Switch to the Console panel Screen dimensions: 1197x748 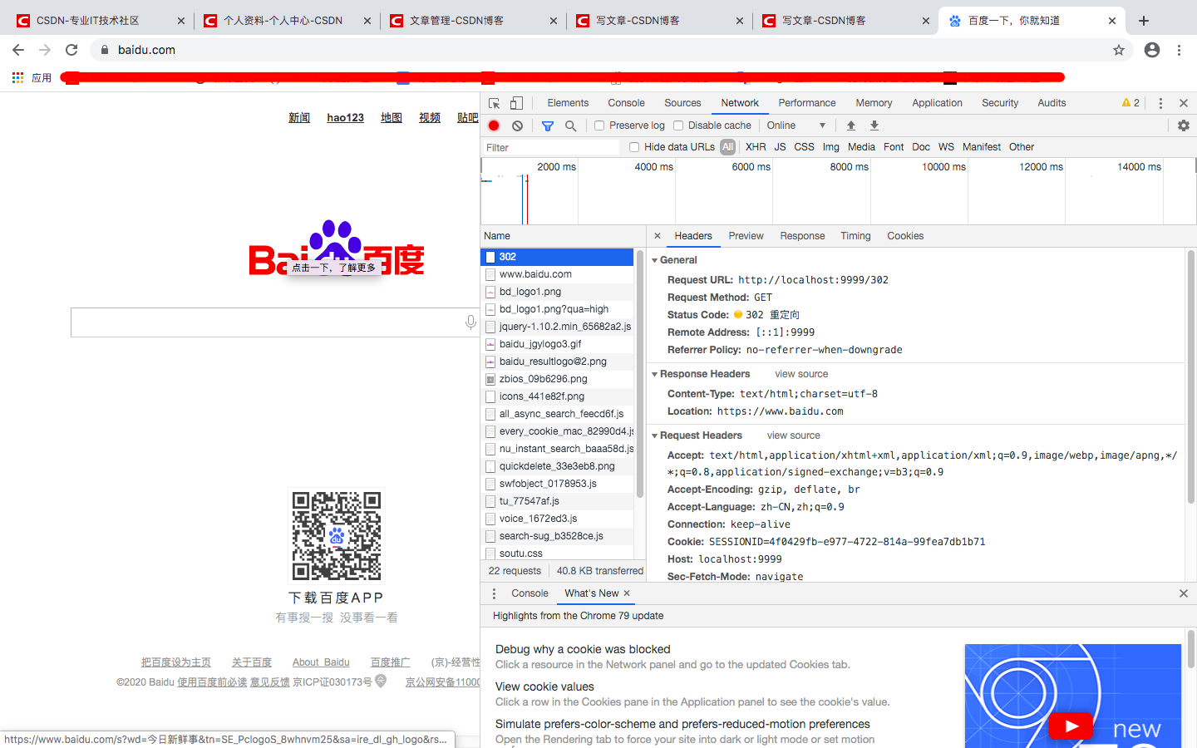tap(626, 103)
